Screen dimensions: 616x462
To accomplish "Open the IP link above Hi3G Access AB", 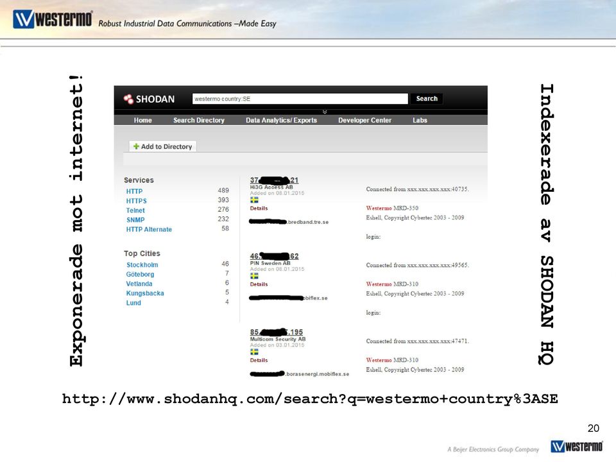I will pos(274,180).
